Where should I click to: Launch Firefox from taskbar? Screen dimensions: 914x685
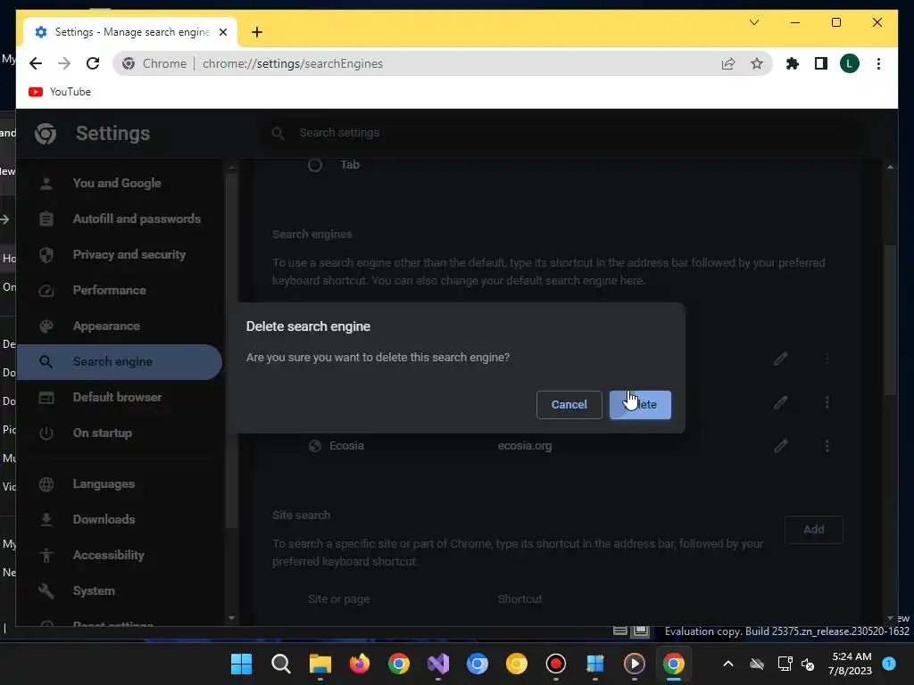tap(359, 664)
